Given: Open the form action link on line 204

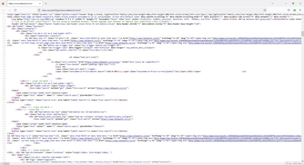Looking at the screenshot, I should coord(112,88).
